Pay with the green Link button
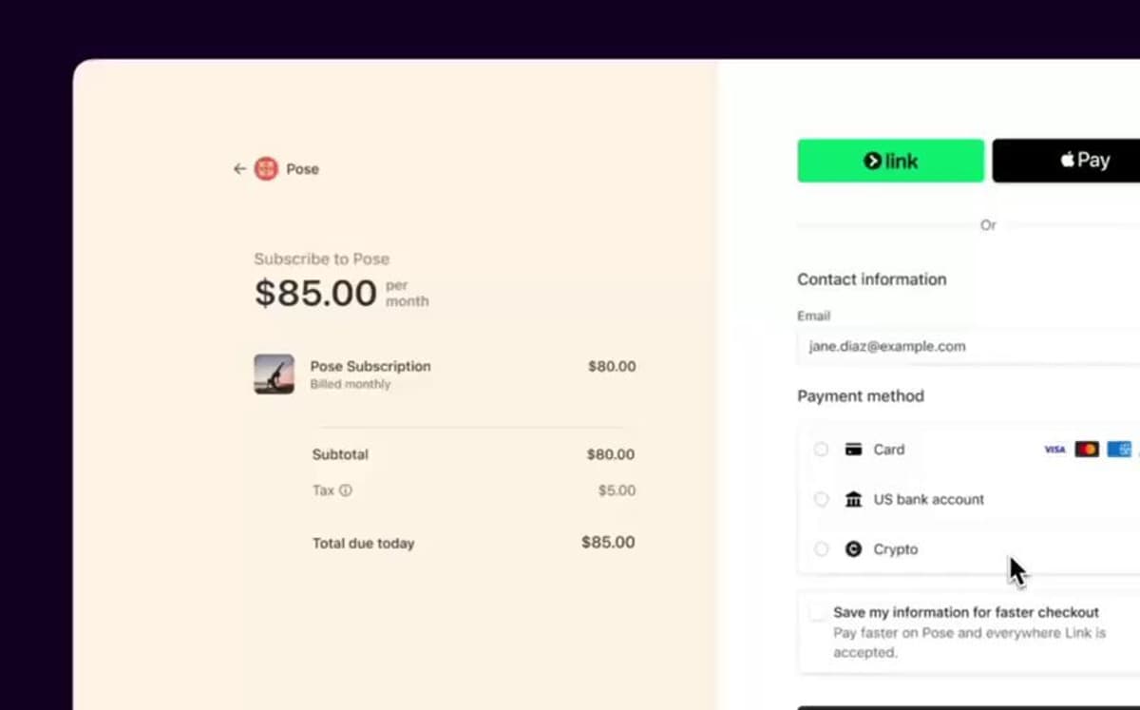 coord(890,161)
